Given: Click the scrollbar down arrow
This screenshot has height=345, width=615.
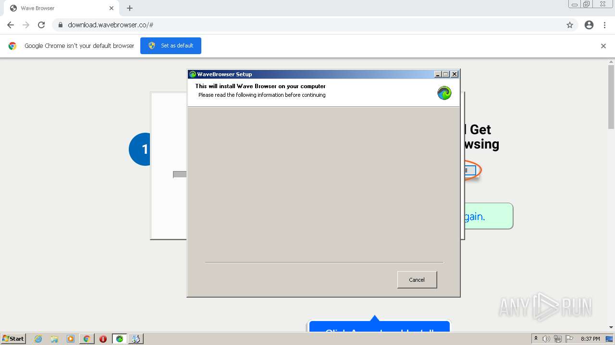Looking at the screenshot, I should click(611, 327).
